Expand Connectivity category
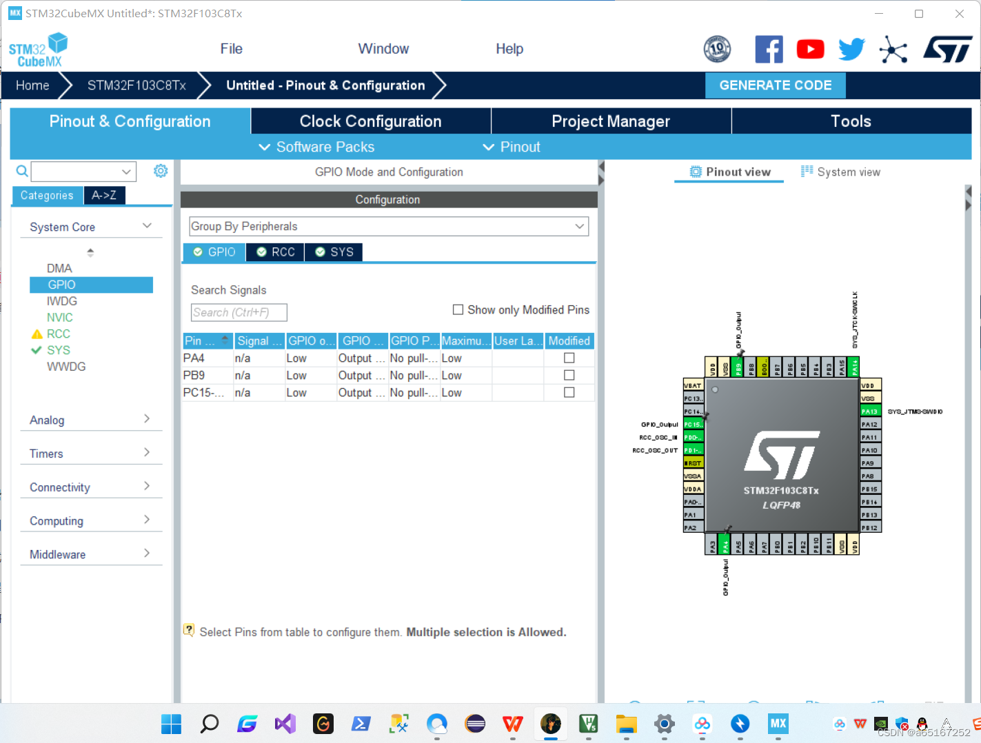This screenshot has width=981, height=743. pos(147,487)
